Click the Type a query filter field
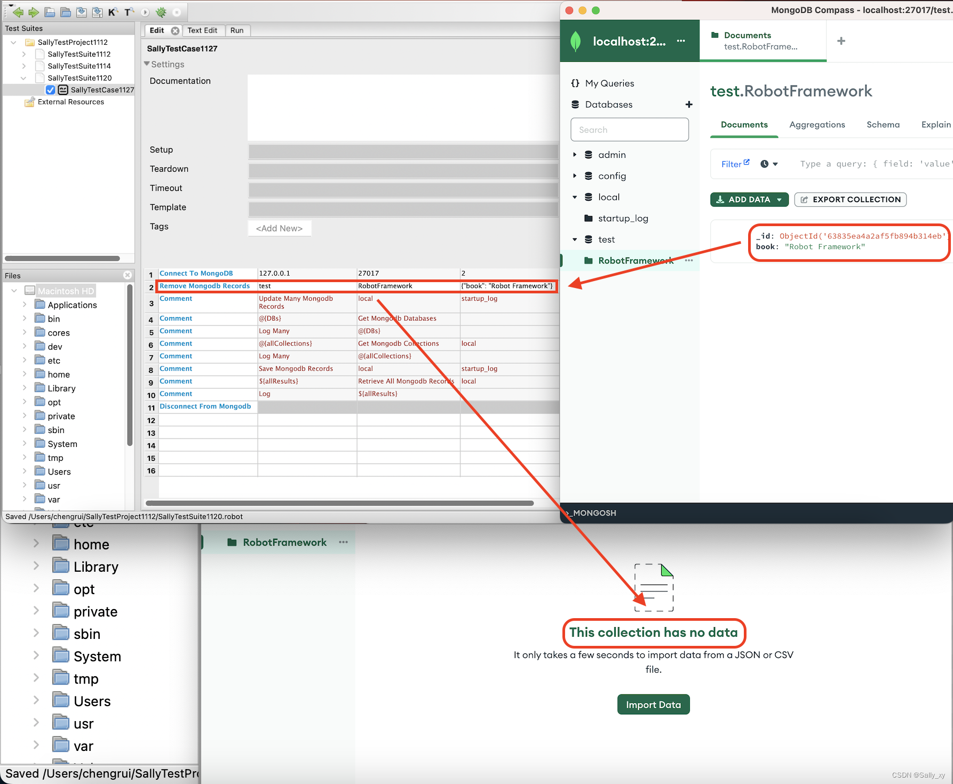Screen dimensions: 953x784 click(x=875, y=164)
